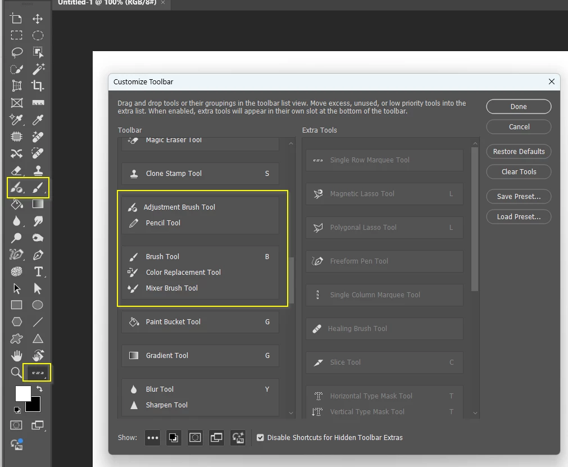The height and width of the screenshot is (467, 568).
Task: Select the Horizontal Type tool
Action: 38,272
